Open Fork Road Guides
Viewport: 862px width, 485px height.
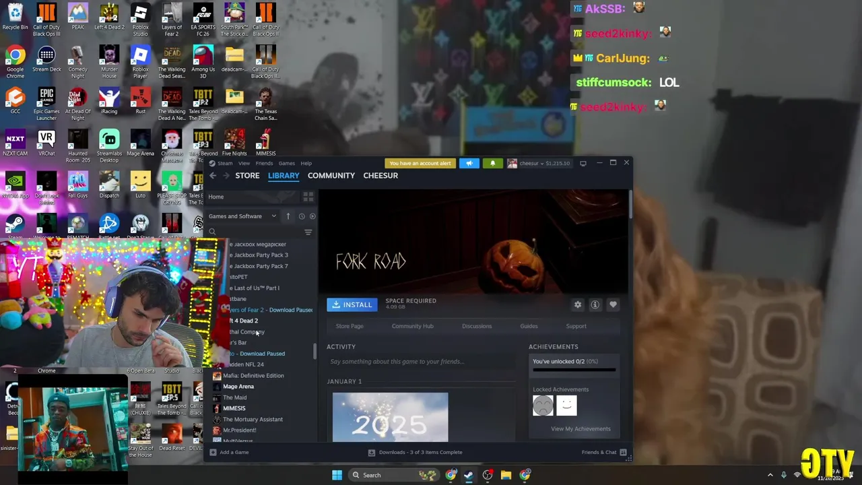(x=529, y=326)
